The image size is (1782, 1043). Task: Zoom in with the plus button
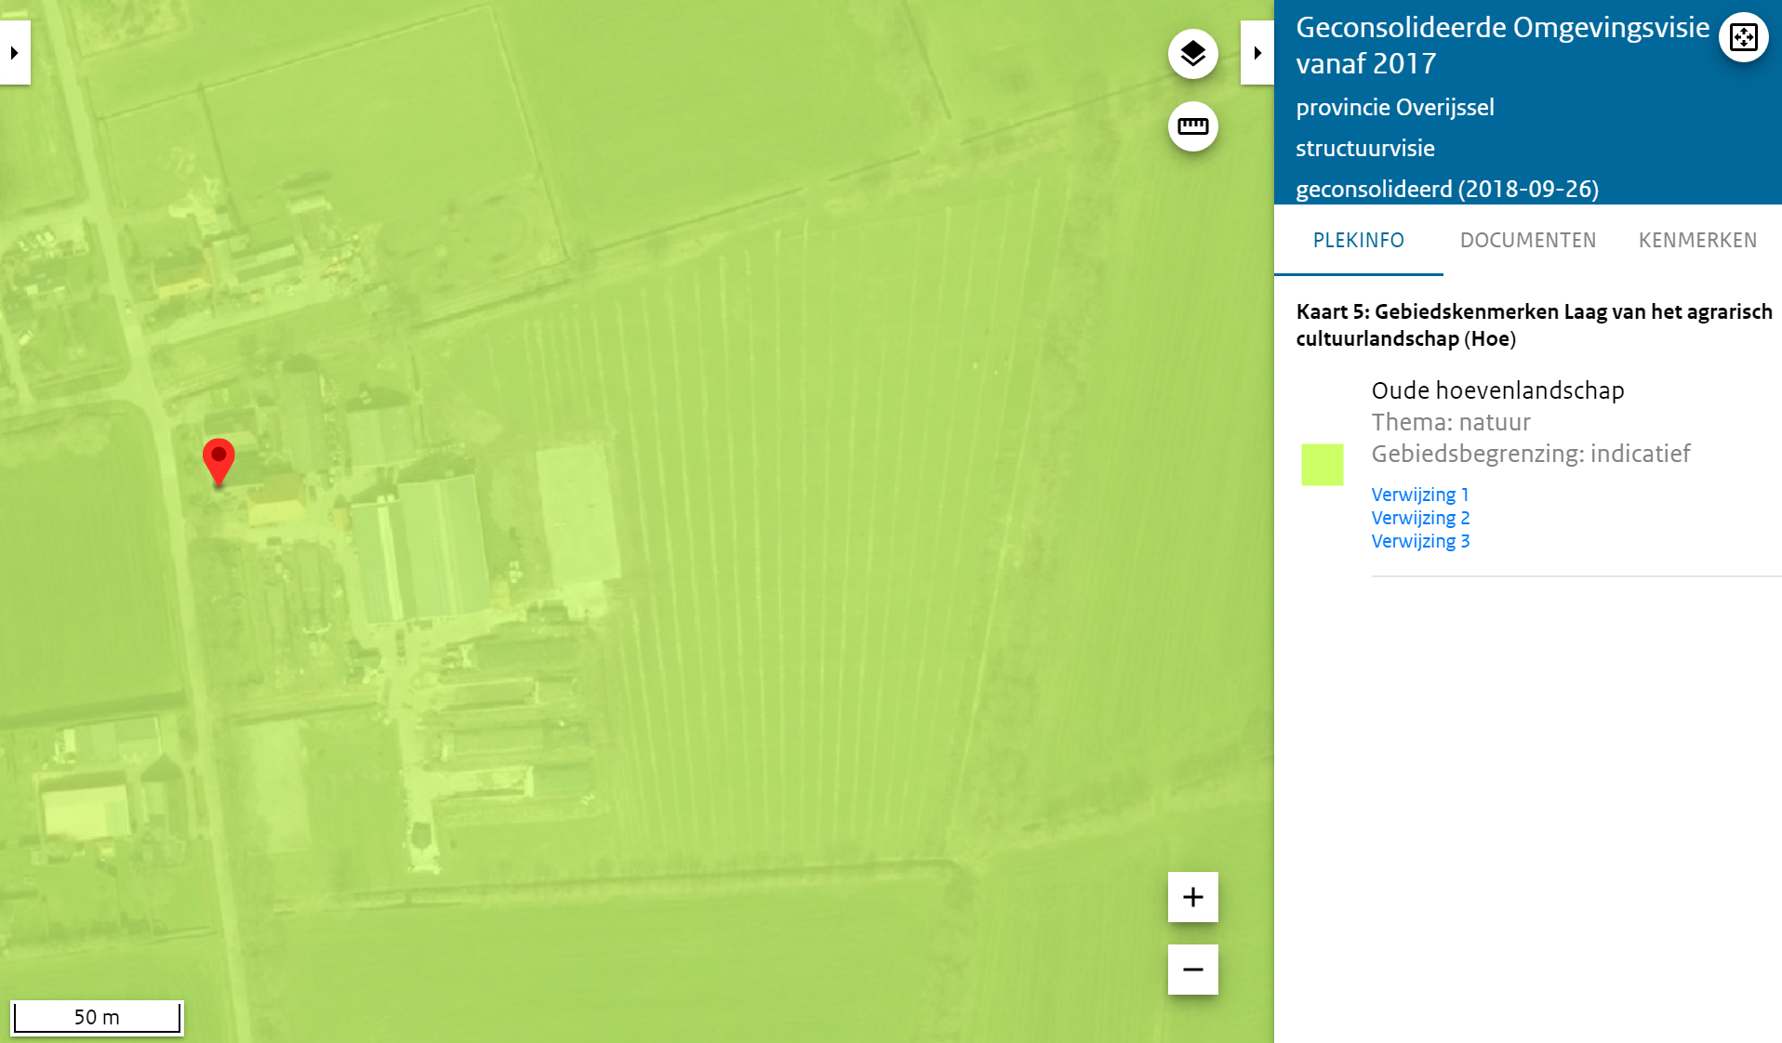tap(1192, 897)
